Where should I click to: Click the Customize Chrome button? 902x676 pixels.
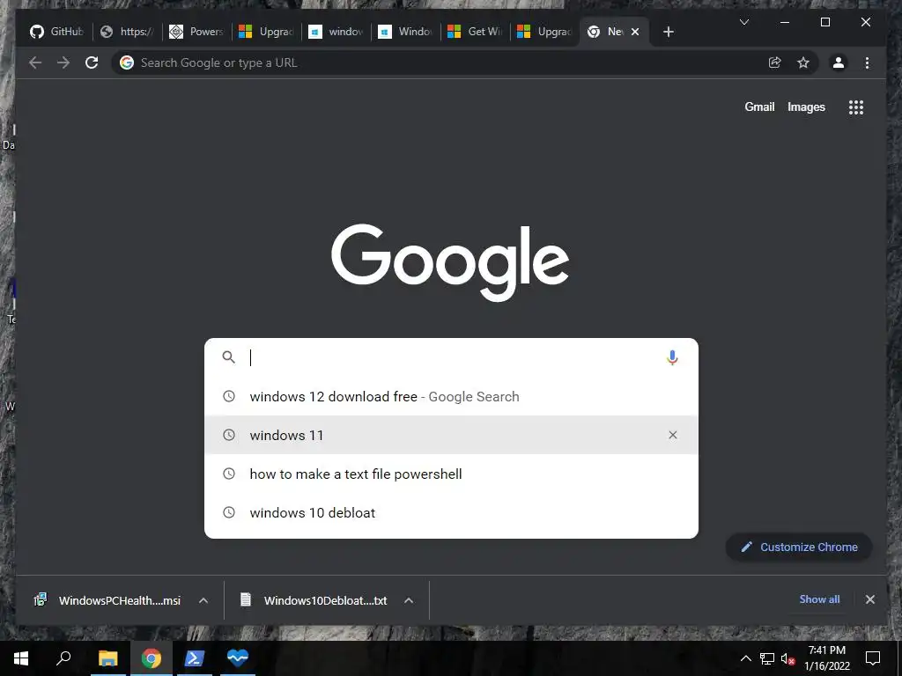pos(799,547)
